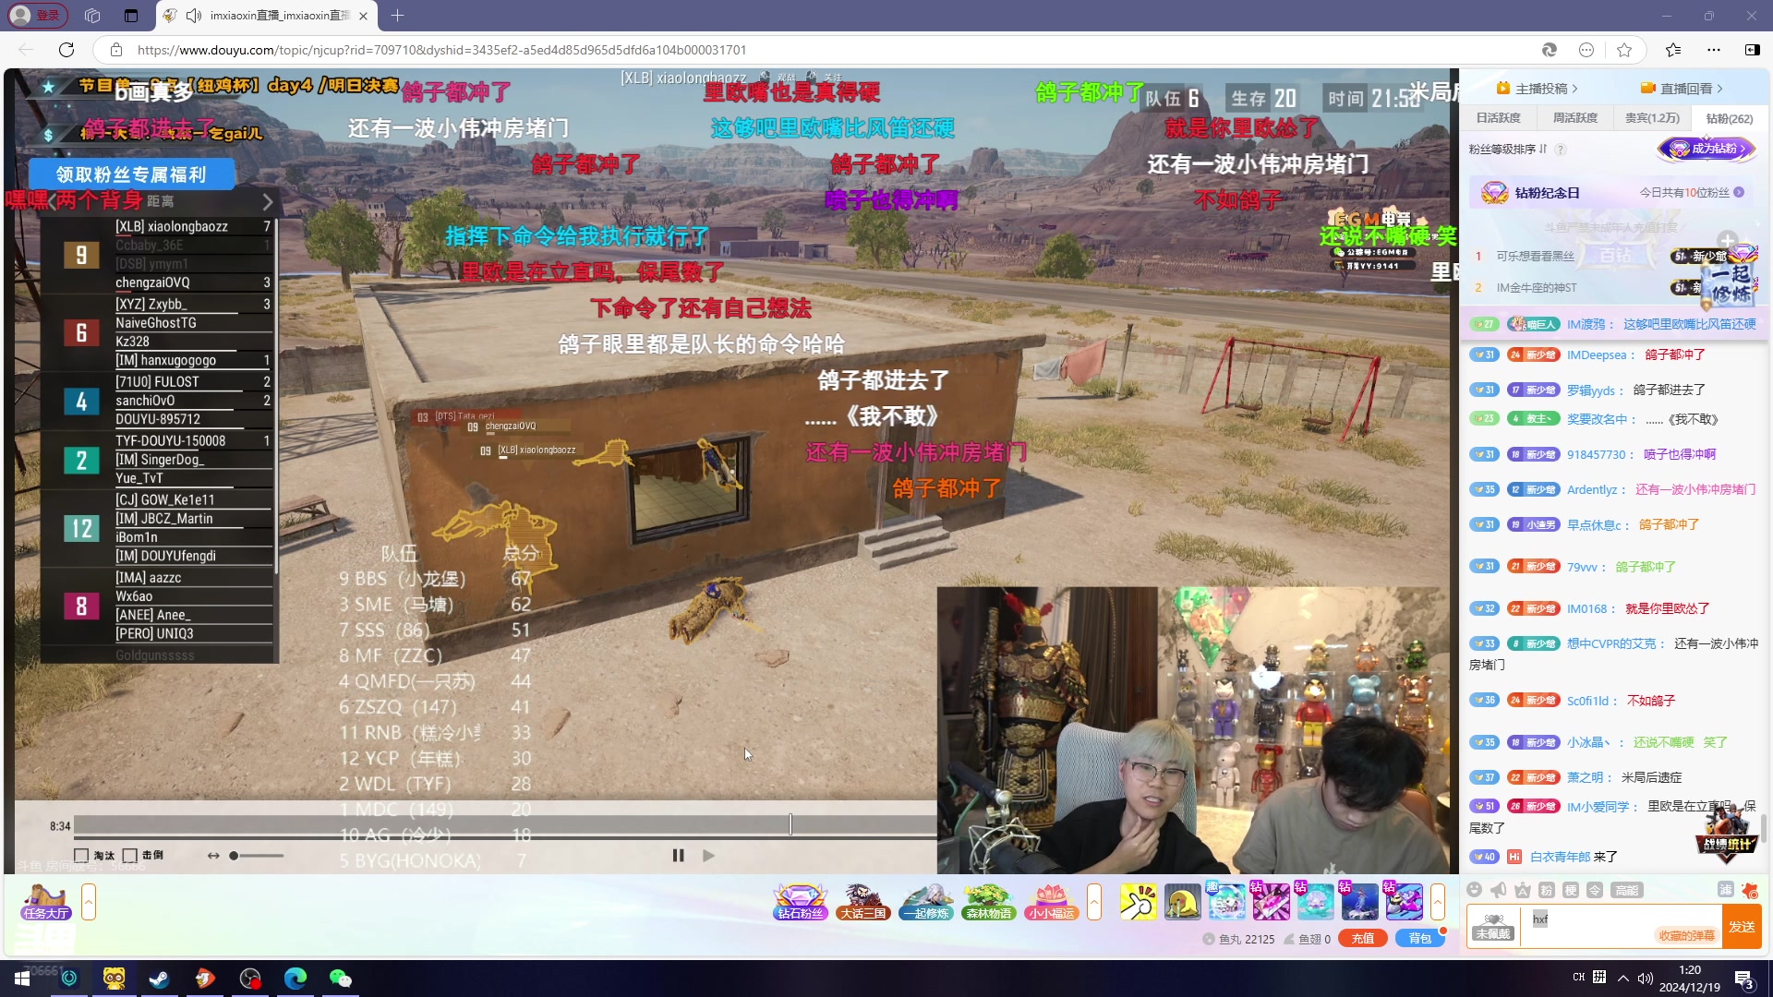This screenshot has height=997, width=1773.
Task: Click the megaphone horn icon in chat toolbar
Action: click(1499, 890)
